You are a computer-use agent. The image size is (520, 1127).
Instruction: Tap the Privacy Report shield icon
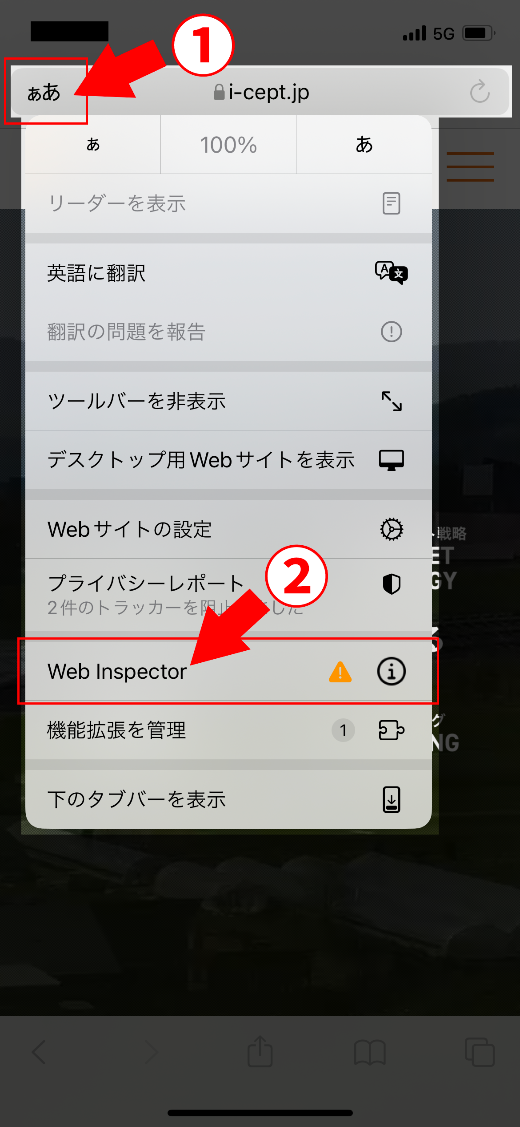click(x=392, y=584)
